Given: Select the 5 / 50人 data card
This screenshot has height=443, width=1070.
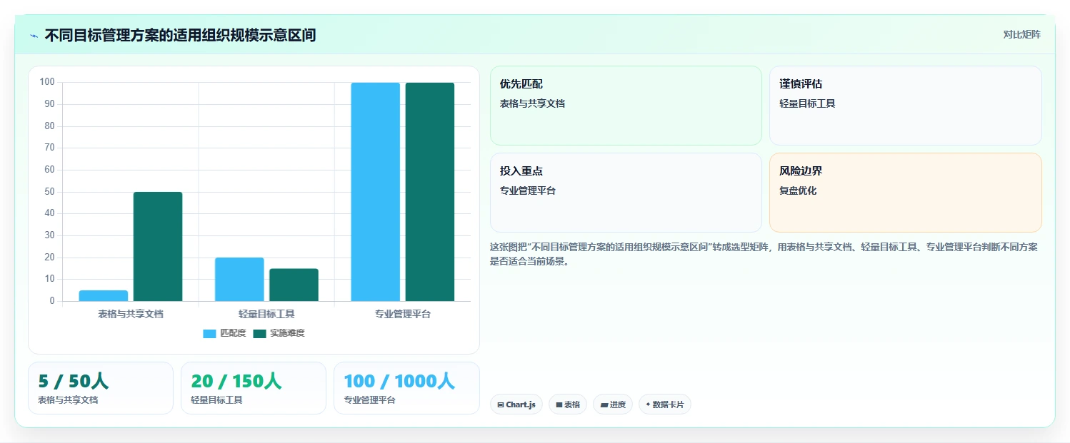Looking at the screenshot, I should click(x=101, y=388).
